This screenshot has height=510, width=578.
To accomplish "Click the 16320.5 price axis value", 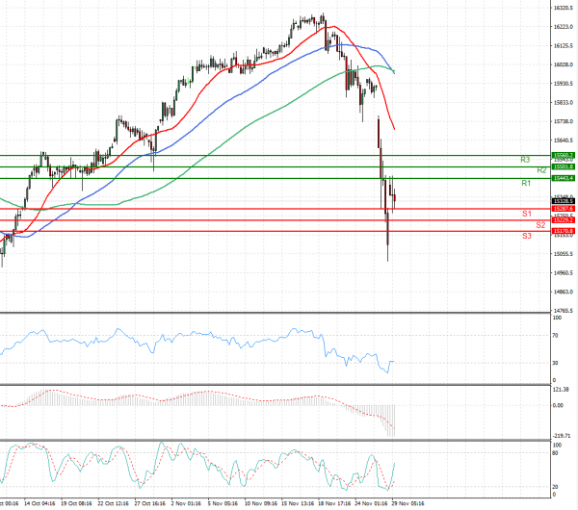I will click(x=564, y=8).
